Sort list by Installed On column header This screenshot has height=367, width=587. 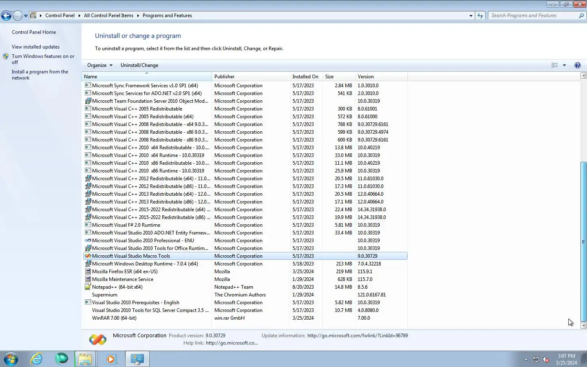306,77
